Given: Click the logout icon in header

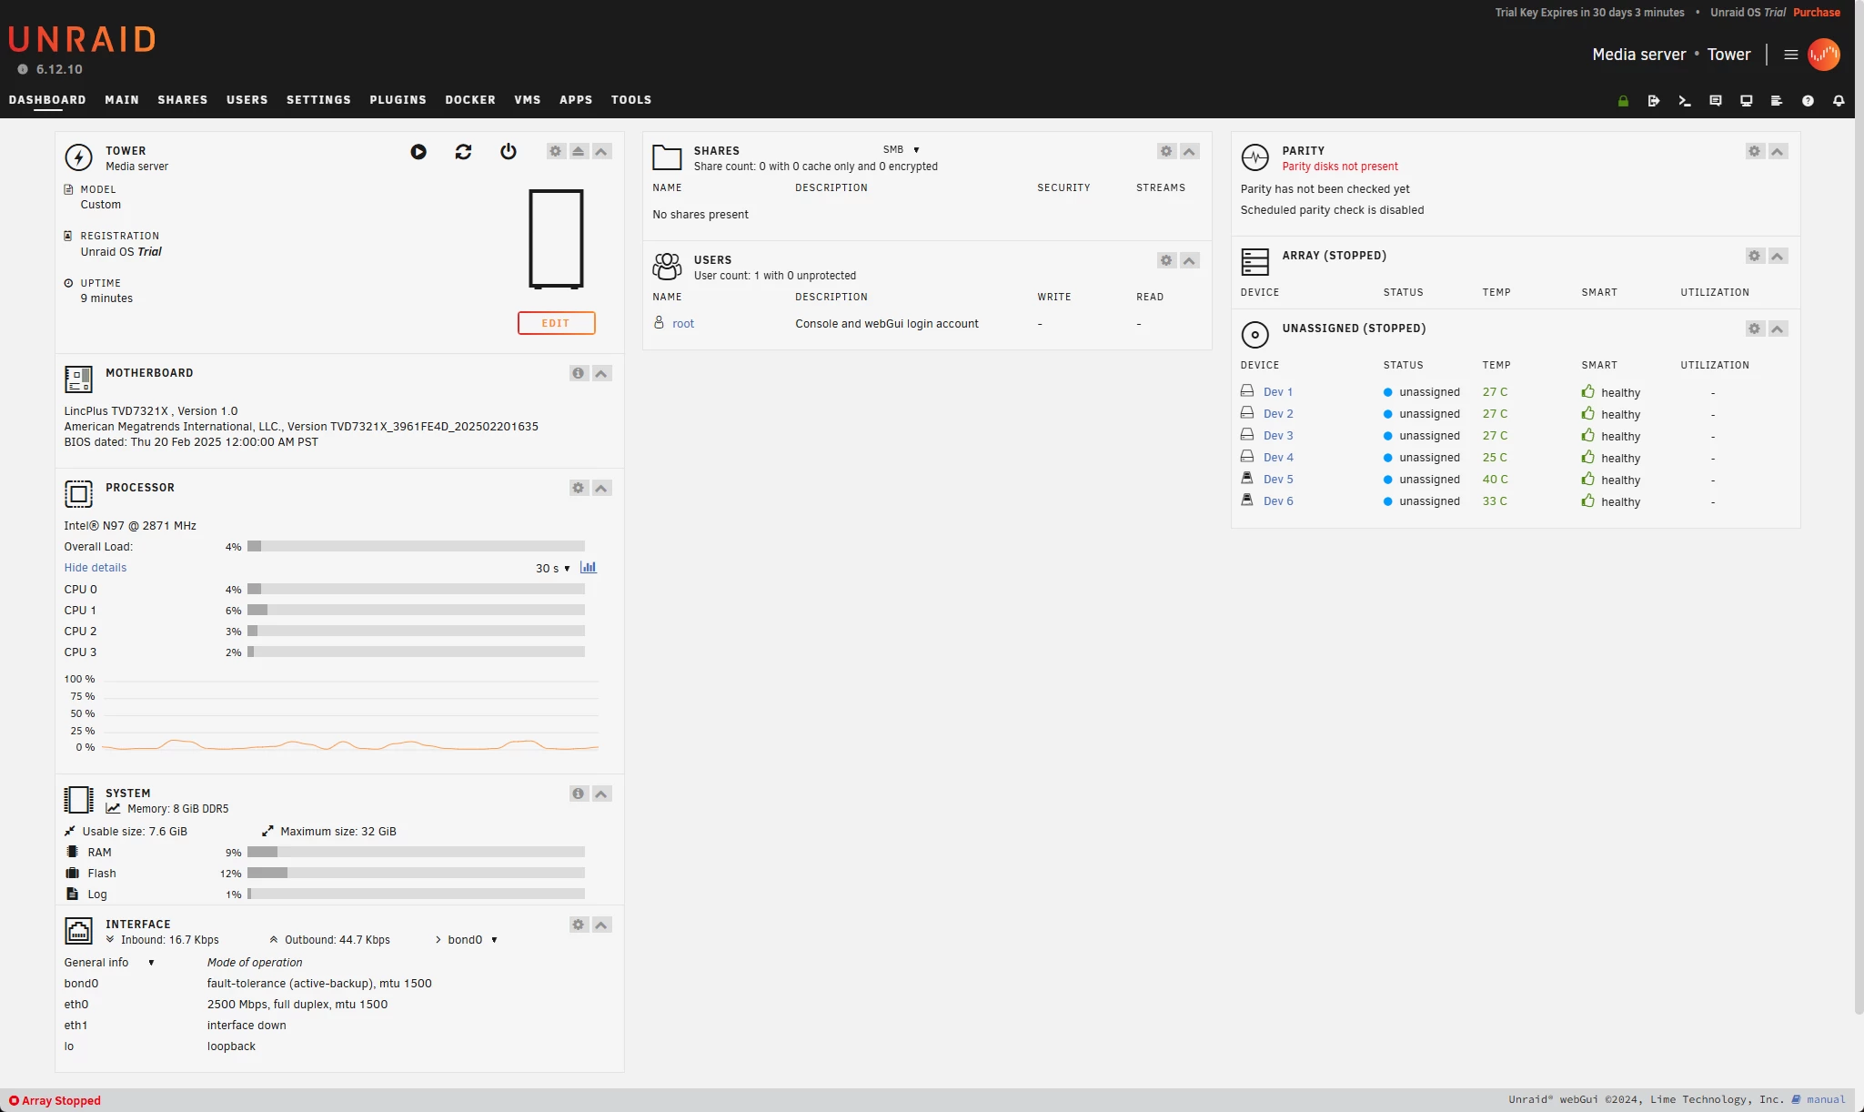Looking at the screenshot, I should pos(1654,101).
